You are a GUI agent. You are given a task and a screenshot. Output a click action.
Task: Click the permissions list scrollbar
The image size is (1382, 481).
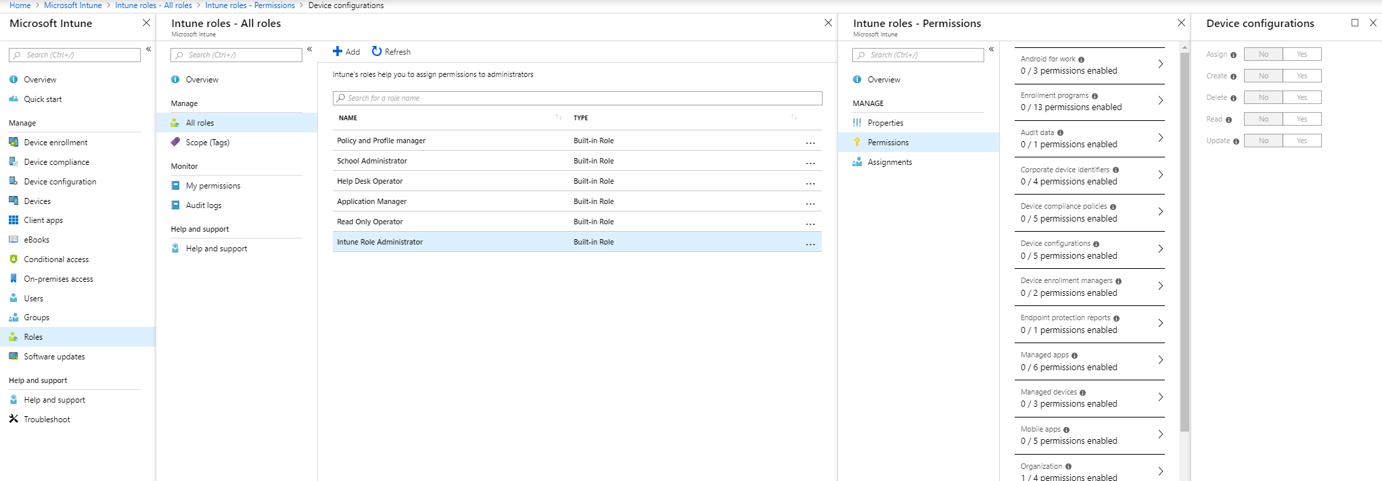coord(1184,243)
